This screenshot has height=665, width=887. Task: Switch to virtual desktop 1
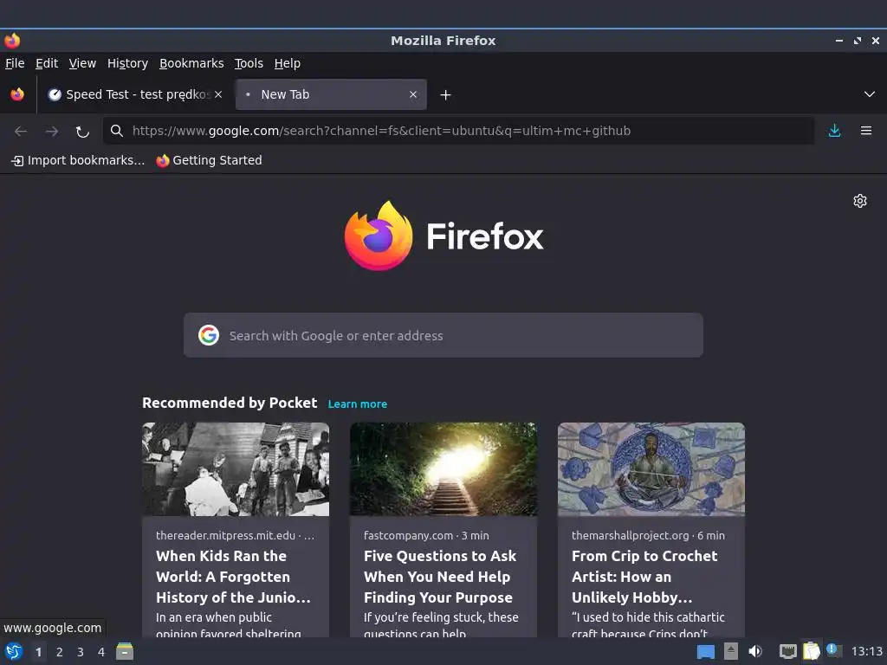[x=38, y=652]
